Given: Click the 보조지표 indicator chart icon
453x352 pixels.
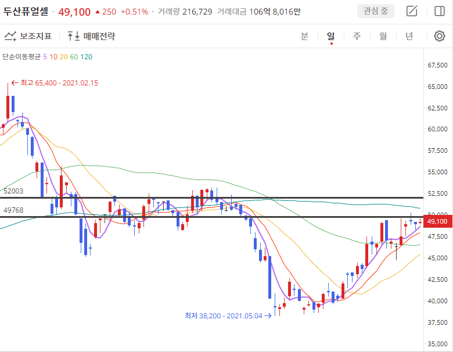Looking at the screenshot, I should tap(10, 36).
